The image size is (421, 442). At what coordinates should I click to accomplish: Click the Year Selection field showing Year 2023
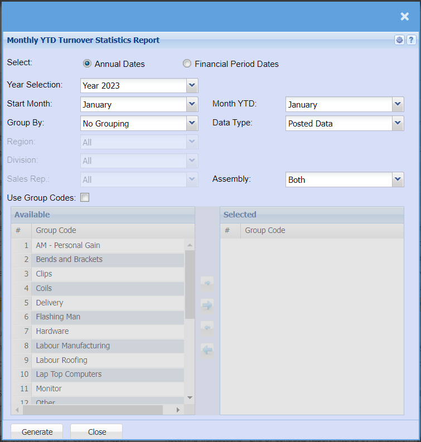(x=133, y=85)
